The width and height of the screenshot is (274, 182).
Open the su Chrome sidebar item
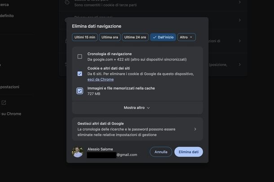pyautogui.click(x=11, y=114)
